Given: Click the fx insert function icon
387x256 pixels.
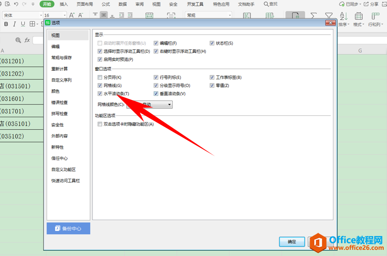Looking at the screenshot, I should point(27,40).
